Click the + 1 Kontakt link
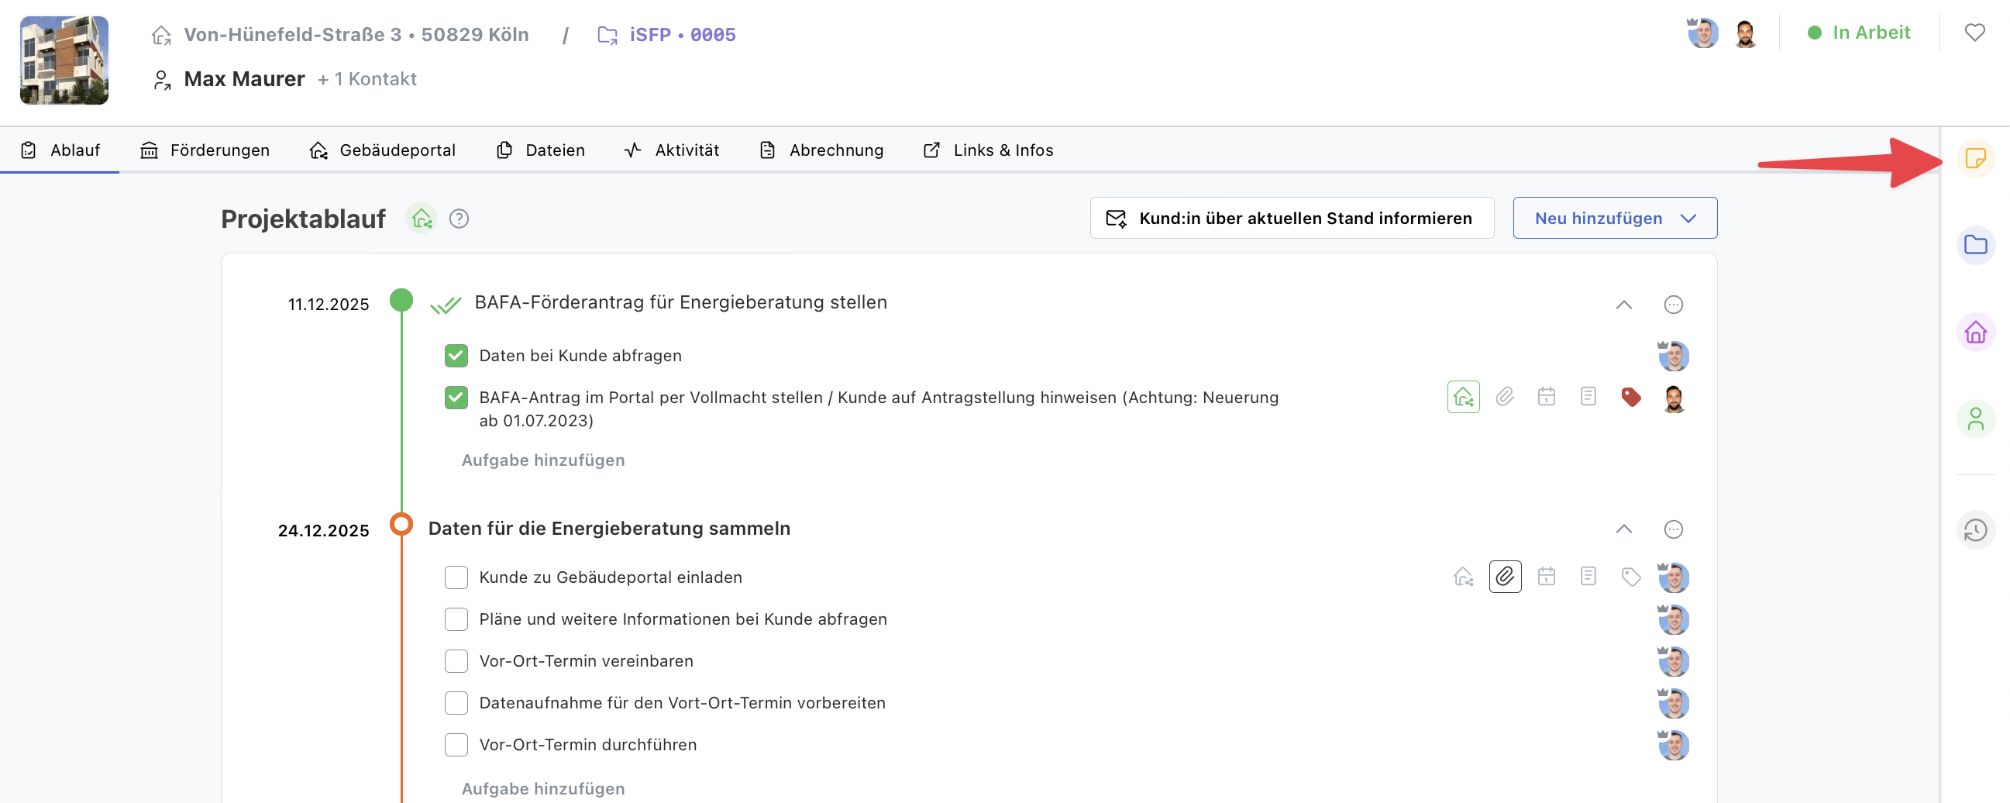The image size is (2010, 803). point(367,79)
